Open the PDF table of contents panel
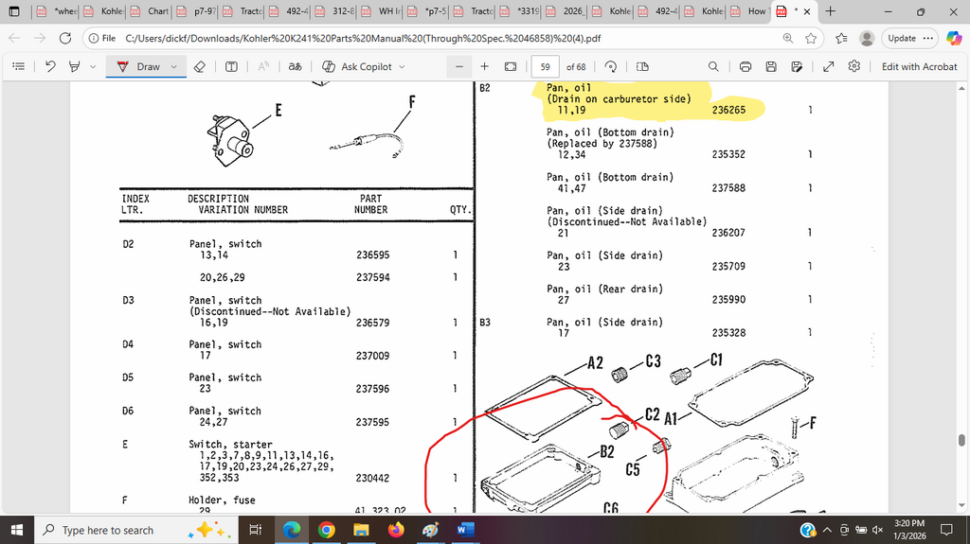 pos(19,66)
